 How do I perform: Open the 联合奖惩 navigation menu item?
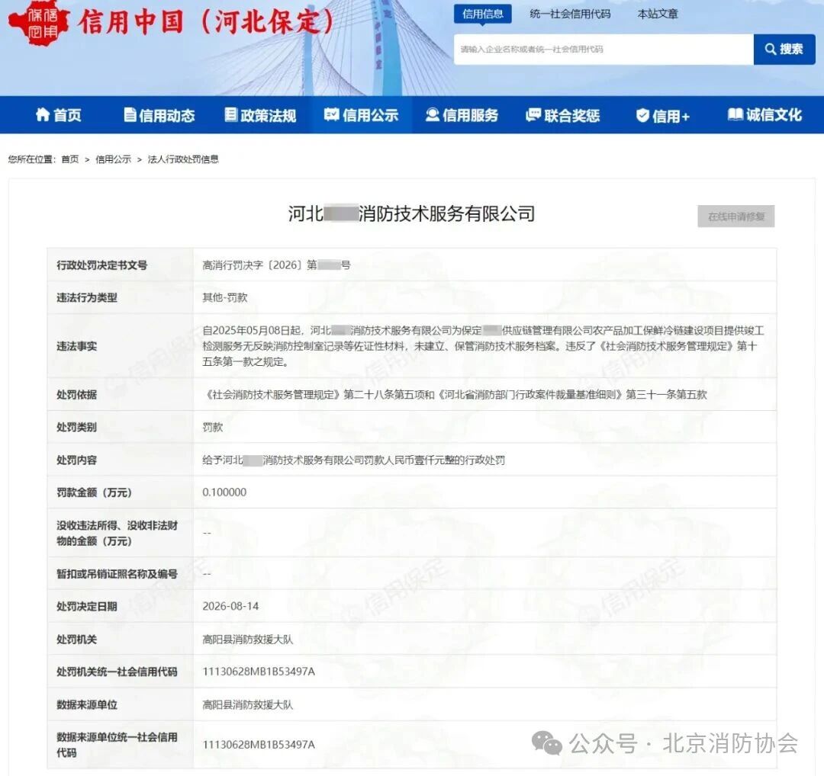click(563, 115)
